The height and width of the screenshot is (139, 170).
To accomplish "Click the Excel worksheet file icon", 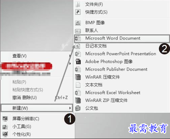I will [x=78, y=93].
